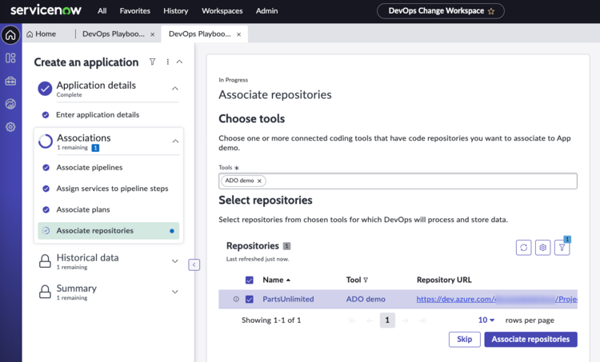
Task: Click the ADO demo cell in table
Action: pyautogui.click(x=366, y=300)
